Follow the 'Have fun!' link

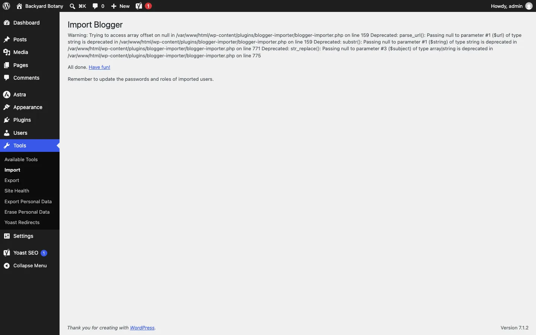point(99,67)
